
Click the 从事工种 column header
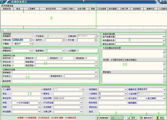[124, 9]
